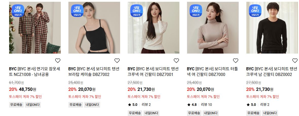The height and width of the screenshot is (116, 299).
Task: Favorite the plaid pajama set with heart icon
Action: tap(58, 61)
